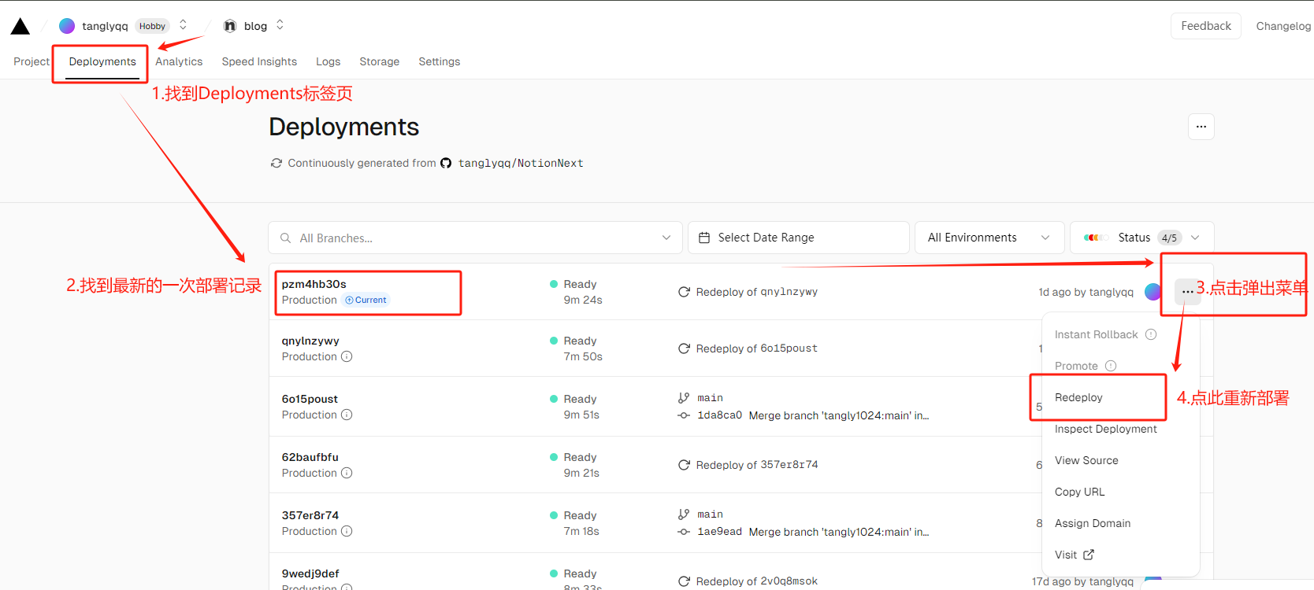Click the Vercel triangle logo

point(20,26)
